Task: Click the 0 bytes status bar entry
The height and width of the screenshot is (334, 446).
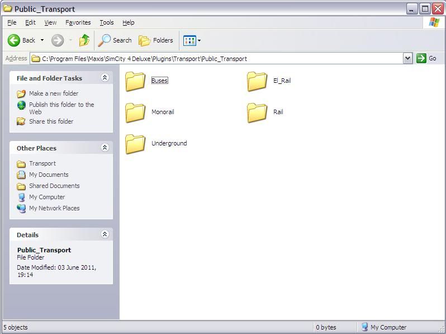Action: coord(326,327)
